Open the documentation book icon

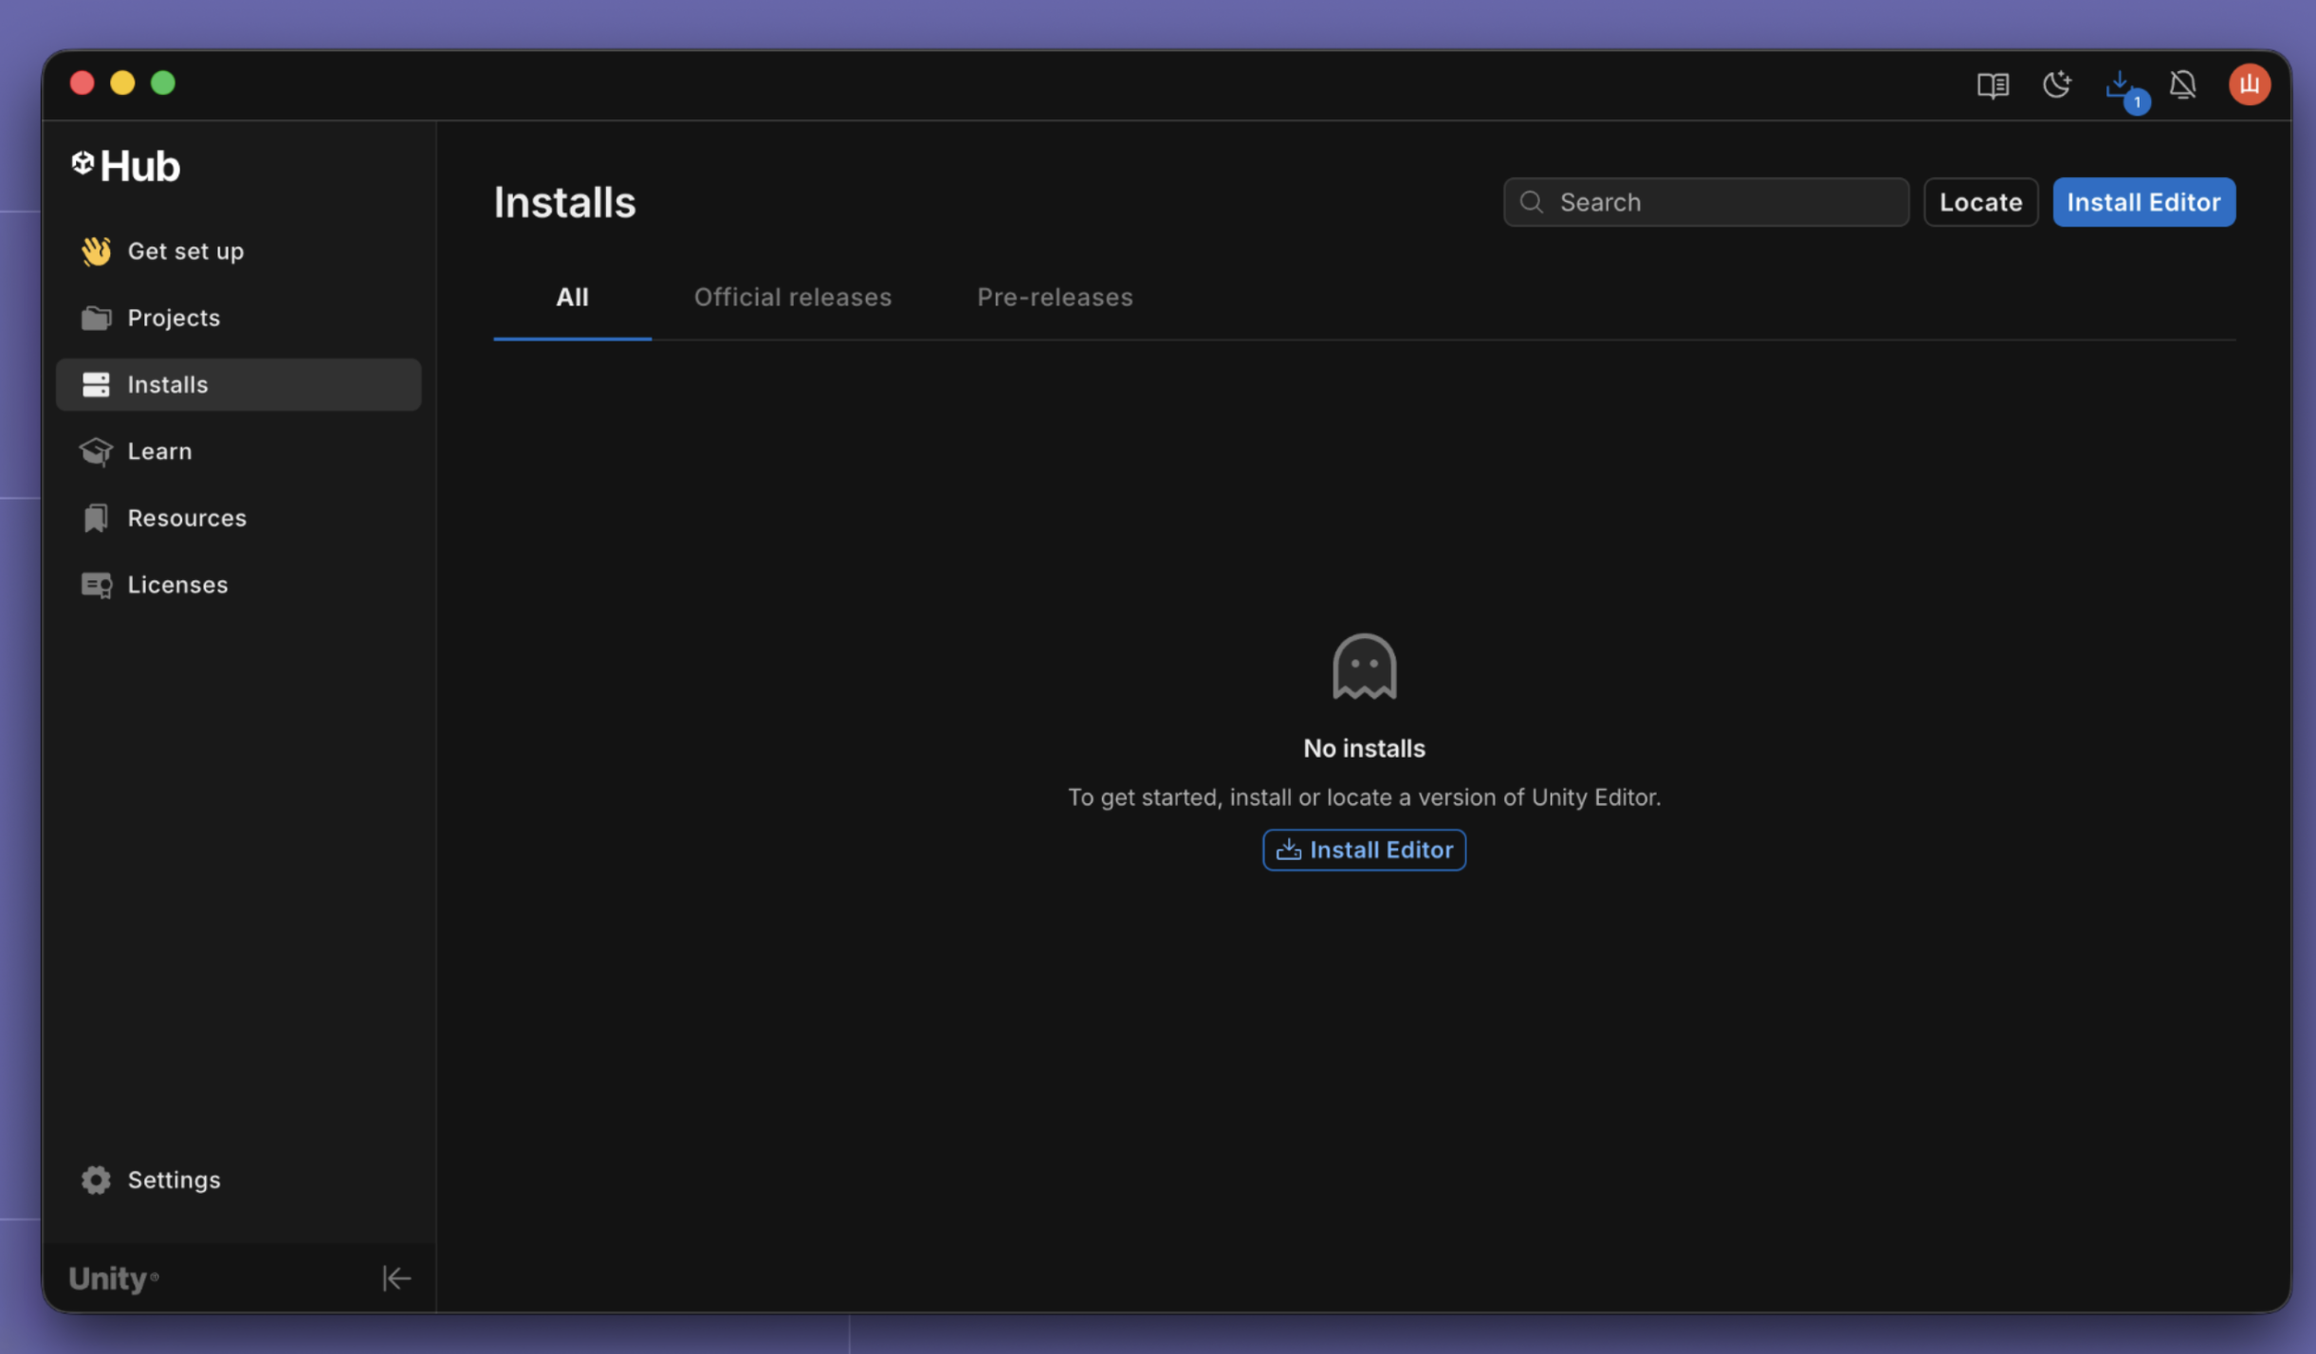(x=1993, y=85)
